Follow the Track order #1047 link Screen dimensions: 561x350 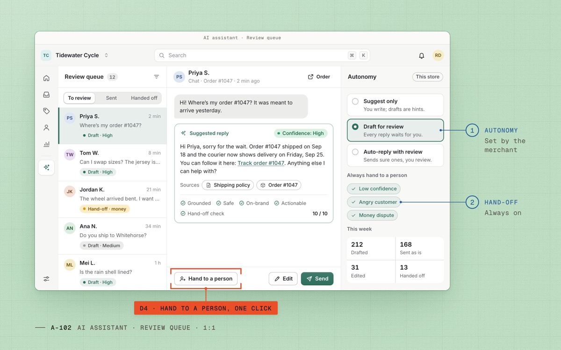coord(261,163)
